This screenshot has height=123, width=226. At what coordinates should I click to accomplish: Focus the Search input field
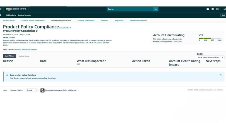pyautogui.click(x=130, y=9)
